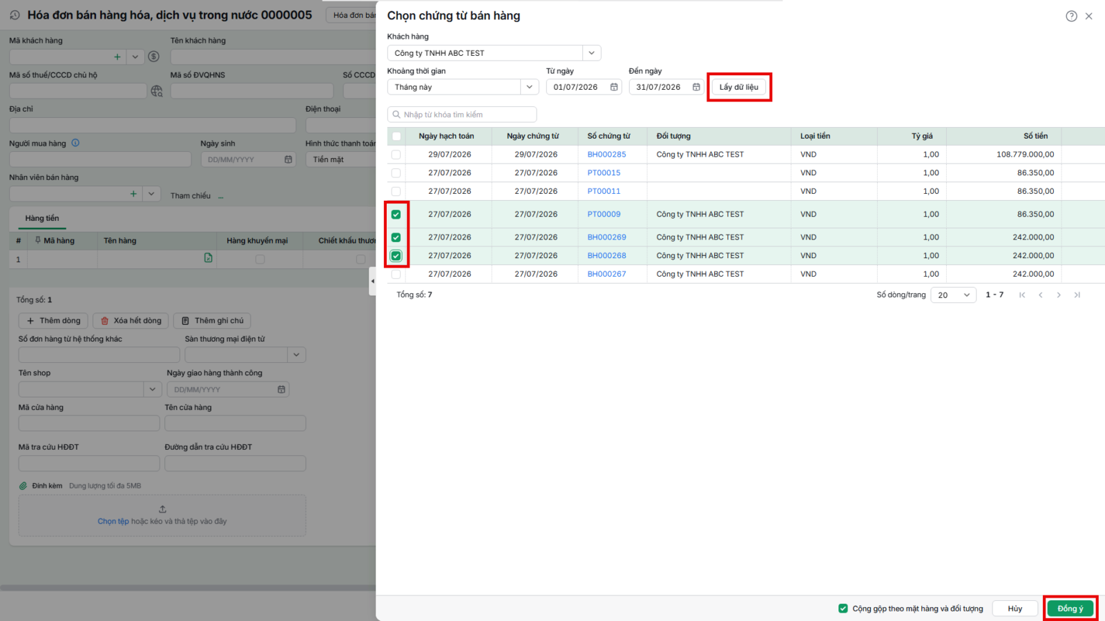Open the Số dòng/trang dropdown
1105x621 pixels.
(x=954, y=295)
